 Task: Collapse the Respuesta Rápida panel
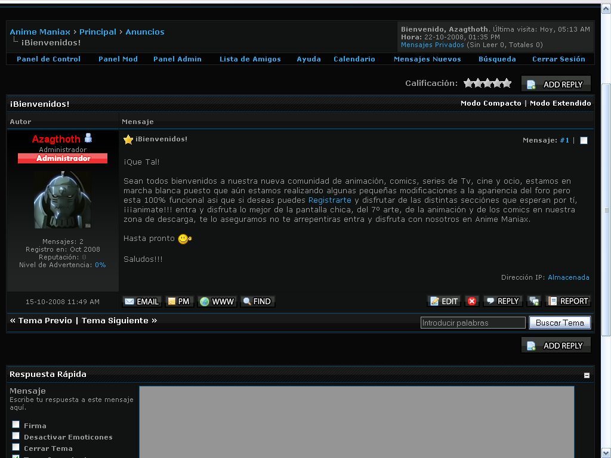click(587, 375)
